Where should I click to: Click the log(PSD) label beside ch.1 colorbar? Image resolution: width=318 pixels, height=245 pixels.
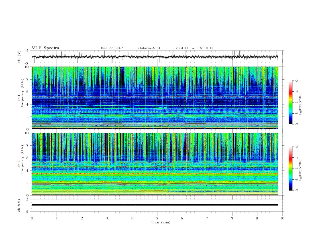point(301,103)
